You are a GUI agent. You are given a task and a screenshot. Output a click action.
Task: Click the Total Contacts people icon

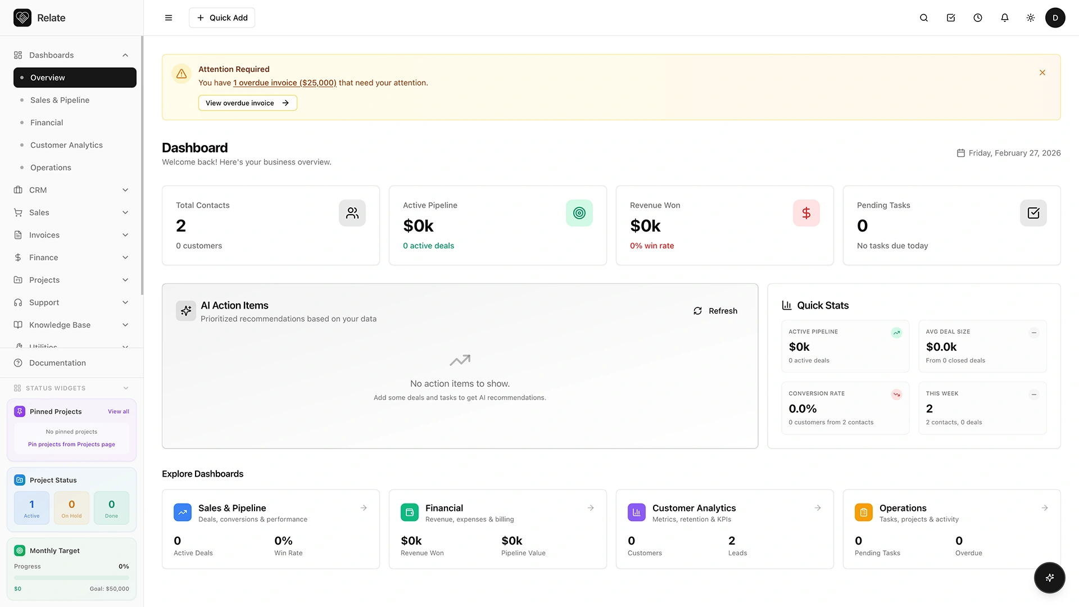pyautogui.click(x=352, y=213)
